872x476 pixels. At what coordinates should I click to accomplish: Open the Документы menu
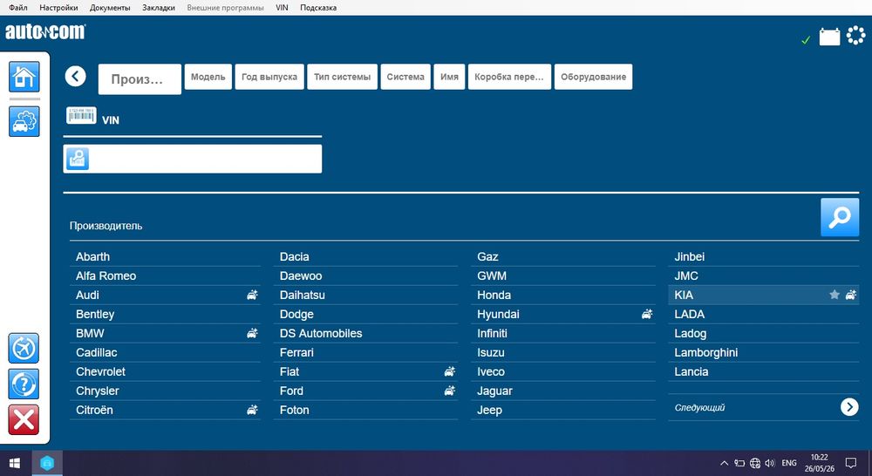point(110,8)
